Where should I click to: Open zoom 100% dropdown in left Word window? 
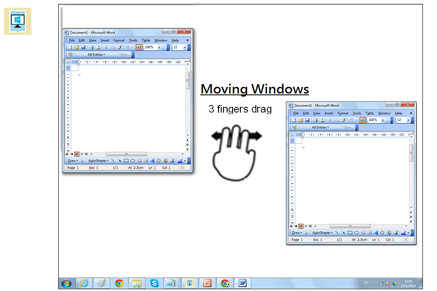tap(159, 48)
